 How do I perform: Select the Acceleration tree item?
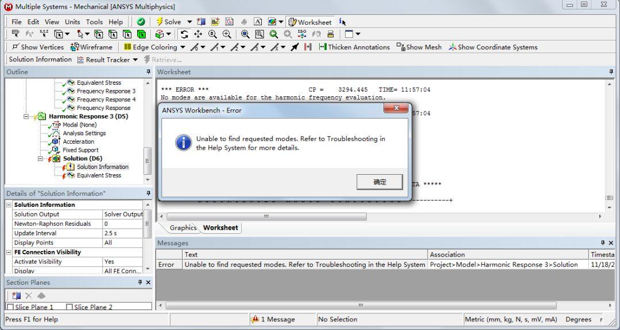(x=78, y=142)
